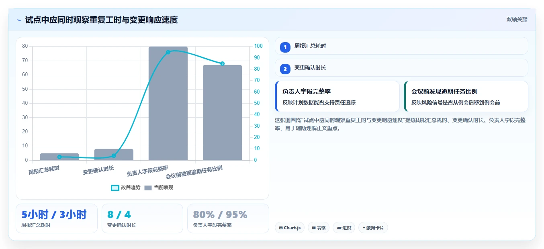Image resolution: width=544 pixels, height=249 pixels.
Task: Click the 周报汇总耗时 x-axis label
Action: [44, 170]
